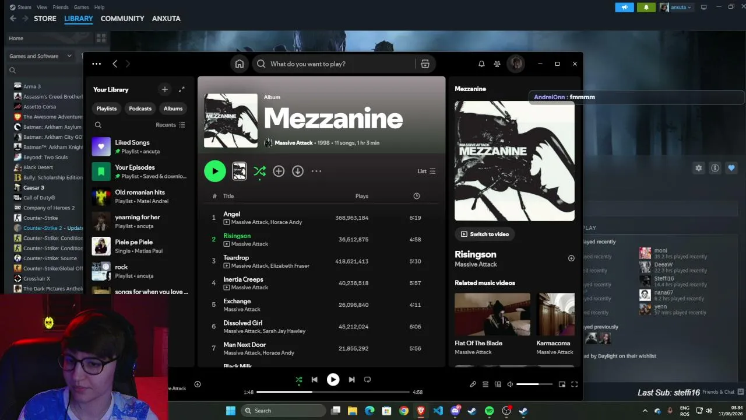This screenshot has width=746, height=420.
Task: Open Steam Friends & Chat
Action: coord(723,392)
